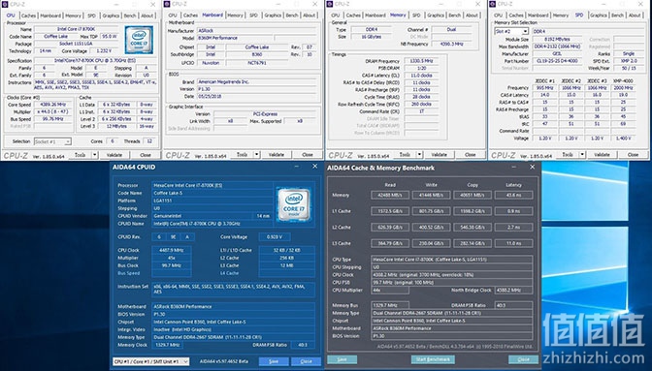Open Tools dropdown arrow in the Mainboard CPU-Z window
Screen dimensions: 652x371
point(257,155)
